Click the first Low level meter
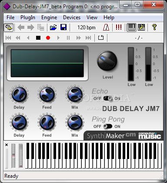The image size is (167, 183). [x=131, y=64]
